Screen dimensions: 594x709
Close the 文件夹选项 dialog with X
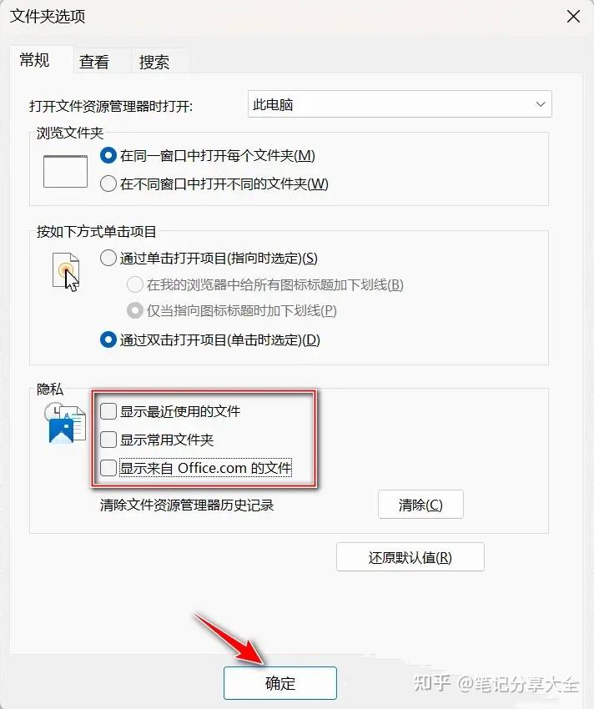click(573, 17)
